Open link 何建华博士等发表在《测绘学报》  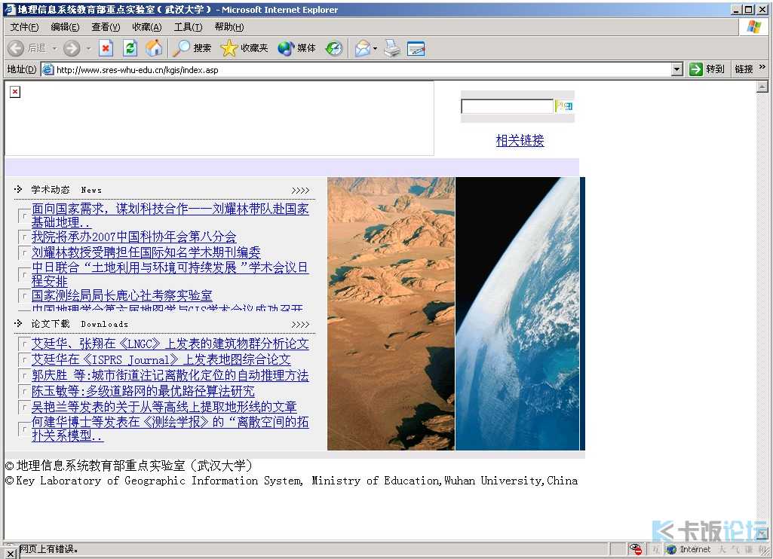[170, 429]
